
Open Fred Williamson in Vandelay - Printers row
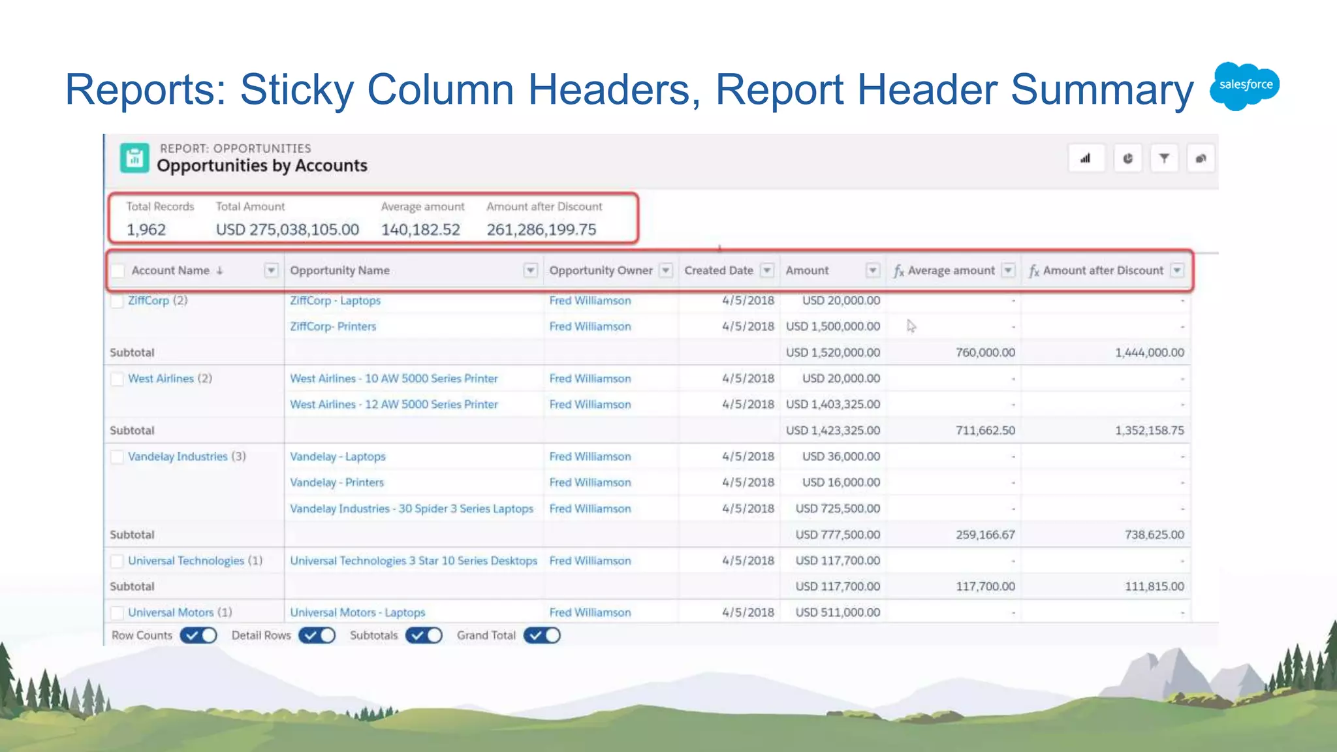tap(590, 482)
